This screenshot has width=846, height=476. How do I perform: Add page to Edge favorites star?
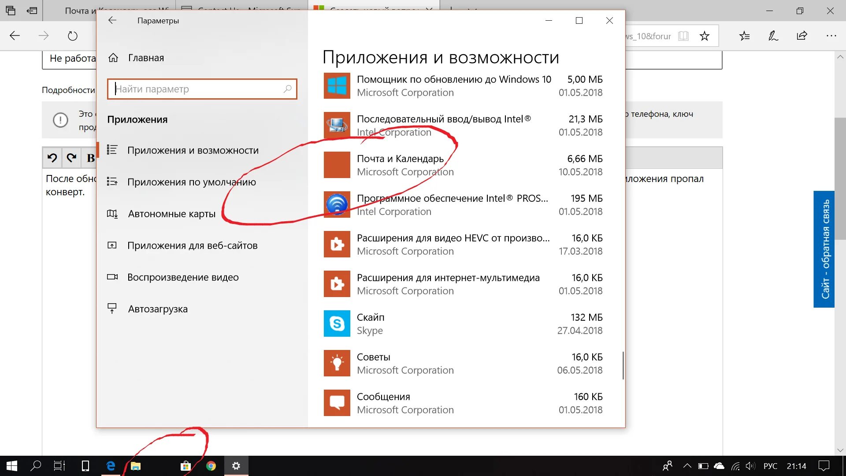coord(705,36)
